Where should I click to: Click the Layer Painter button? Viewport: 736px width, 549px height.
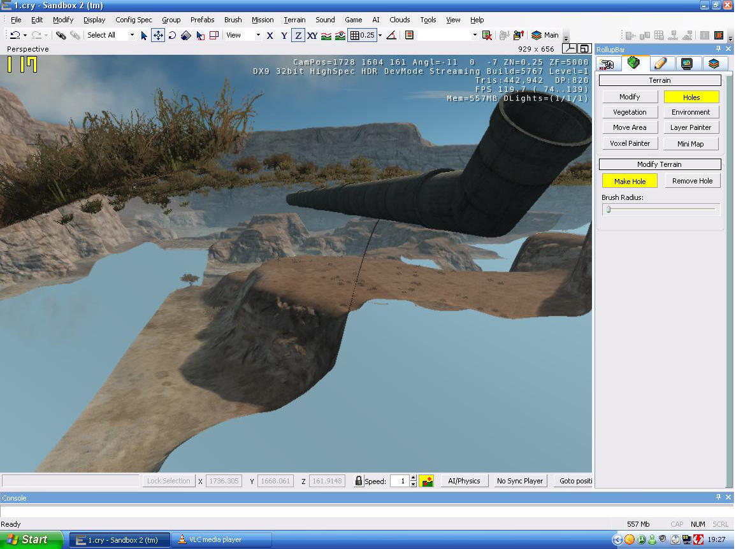pos(691,127)
